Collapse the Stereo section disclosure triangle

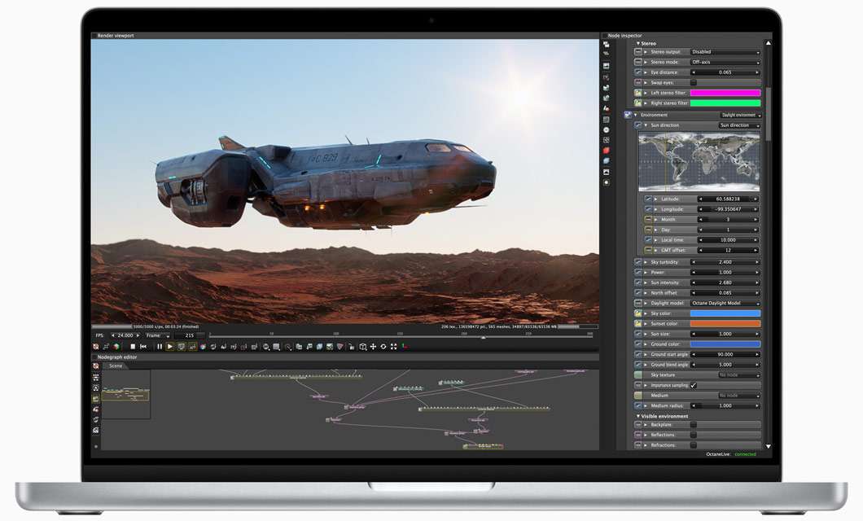637,42
